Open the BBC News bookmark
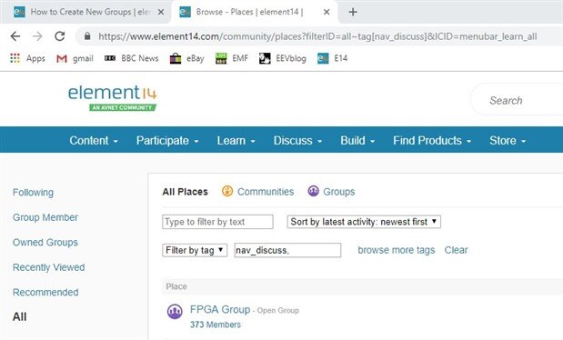This screenshot has height=340, width=563. coord(131,58)
